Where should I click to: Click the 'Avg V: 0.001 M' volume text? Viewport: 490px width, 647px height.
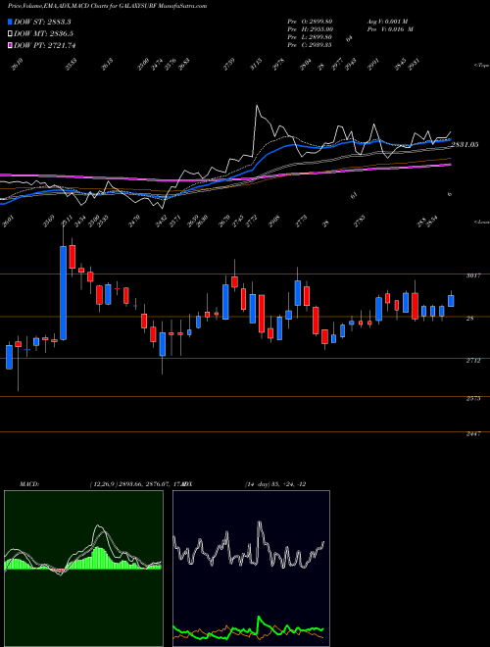[x=387, y=22]
